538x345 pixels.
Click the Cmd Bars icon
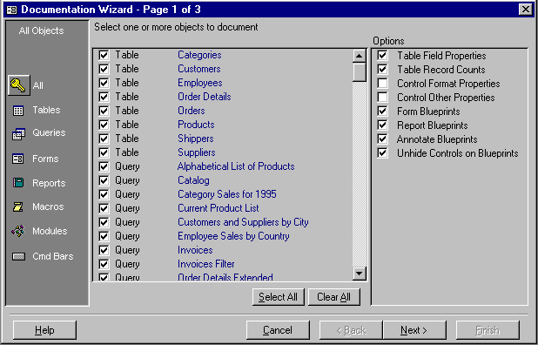(18, 256)
